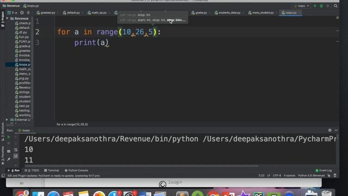Run the loops configuration with green play button
Viewport: 348px width, 196px height.
point(315,6)
